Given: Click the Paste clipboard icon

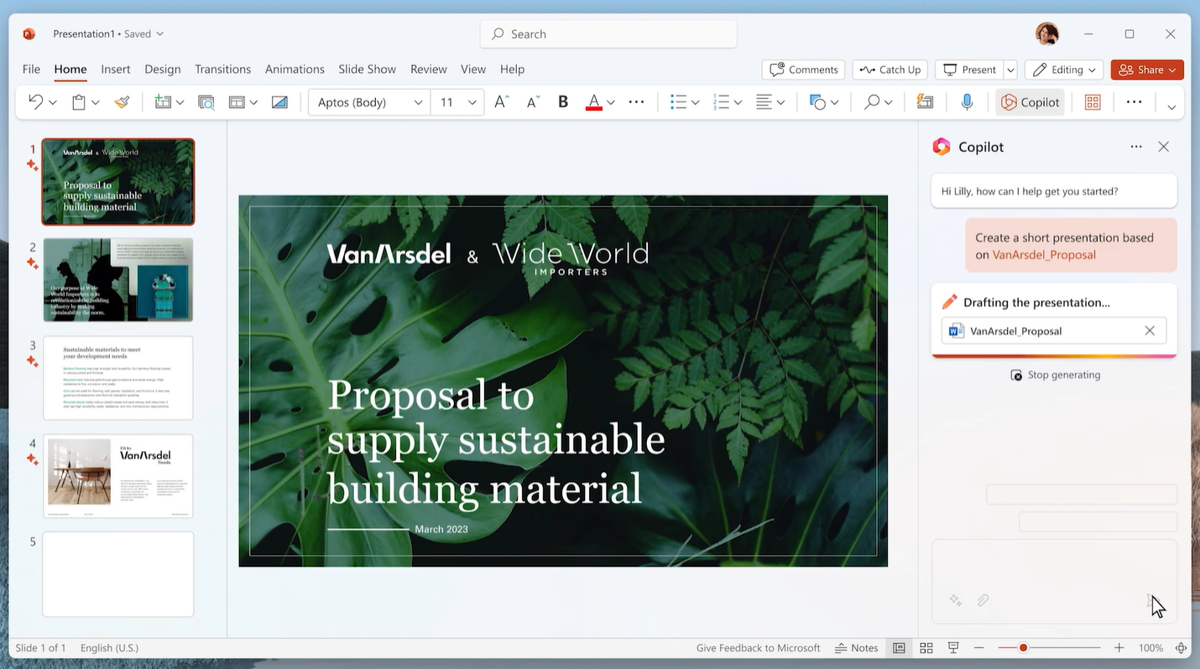Looking at the screenshot, I should point(79,102).
